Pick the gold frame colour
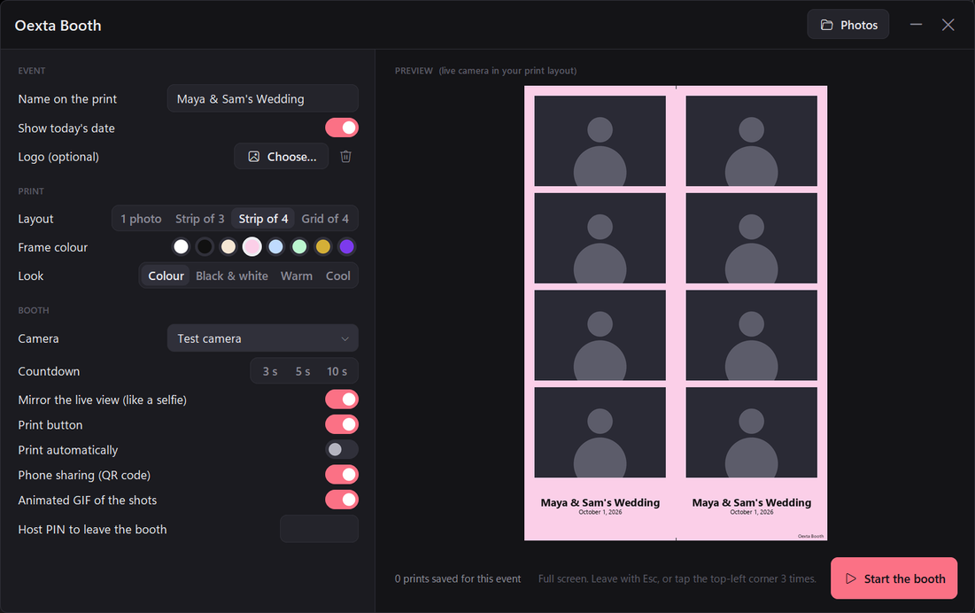 322,247
